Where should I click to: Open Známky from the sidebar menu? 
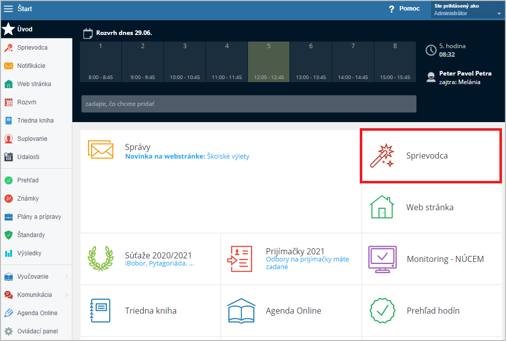point(28,199)
